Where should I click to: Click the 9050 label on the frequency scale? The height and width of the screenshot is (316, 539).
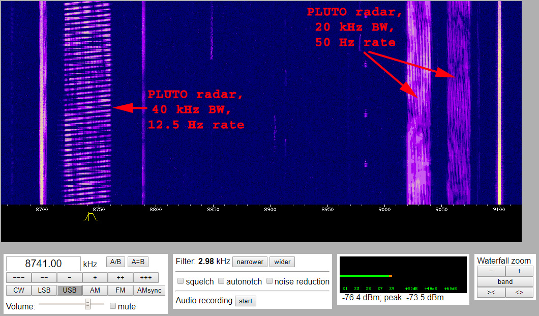tap(442, 209)
